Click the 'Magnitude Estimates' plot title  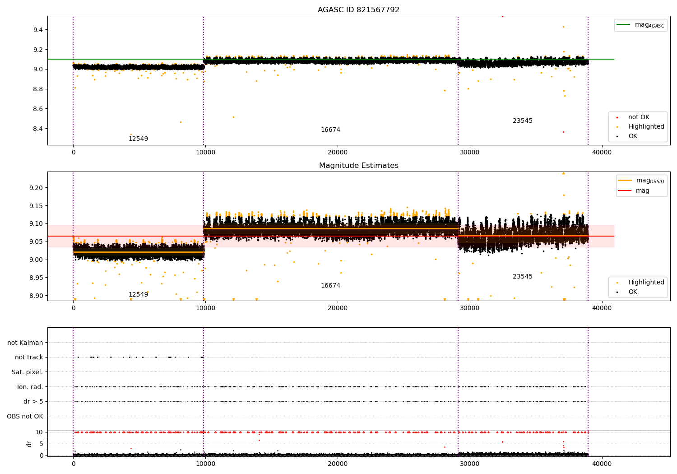pos(359,166)
